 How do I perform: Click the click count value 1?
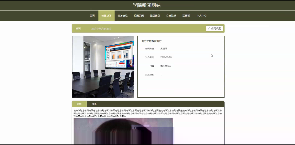[161, 75]
